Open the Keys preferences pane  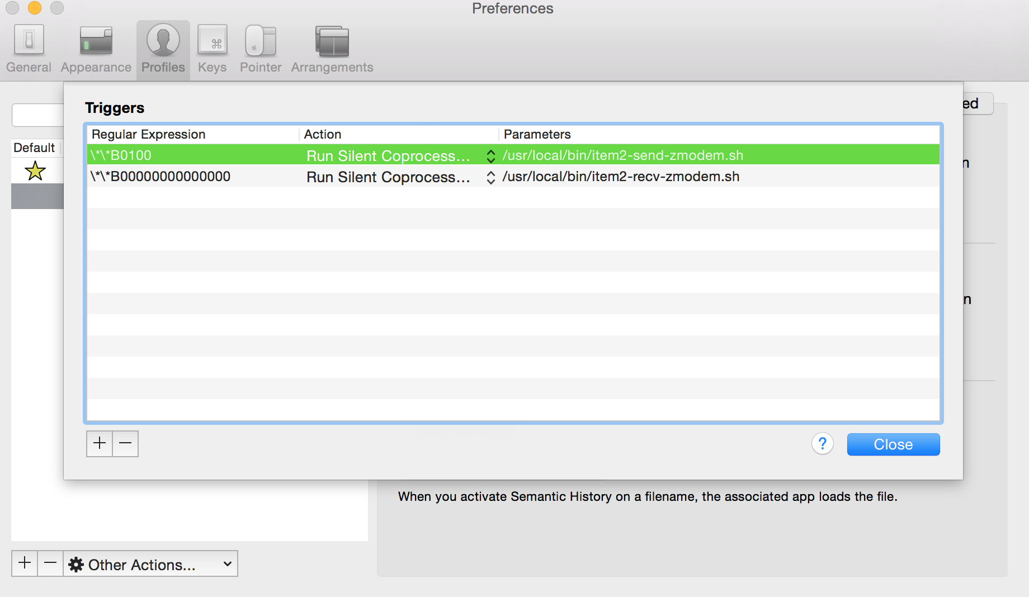pyautogui.click(x=213, y=49)
